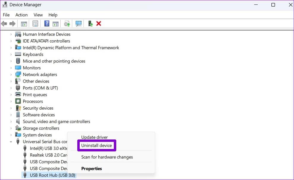
Task: Click the Update Driver Software toolbar icon
Action: (x=67, y=24)
